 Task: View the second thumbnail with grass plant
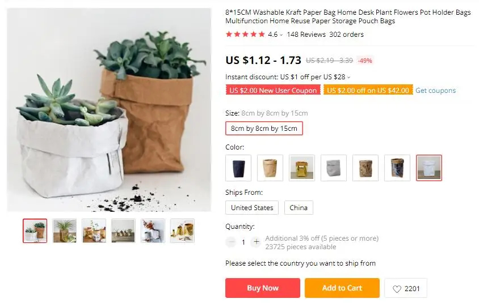click(x=65, y=231)
